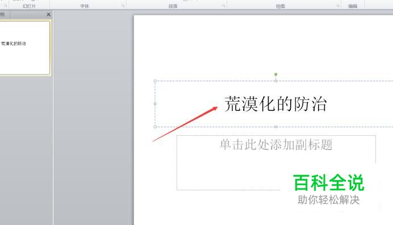Click the top-middle resize handle of title box
This screenshot has width=393, height=225.
click(275, 81)
